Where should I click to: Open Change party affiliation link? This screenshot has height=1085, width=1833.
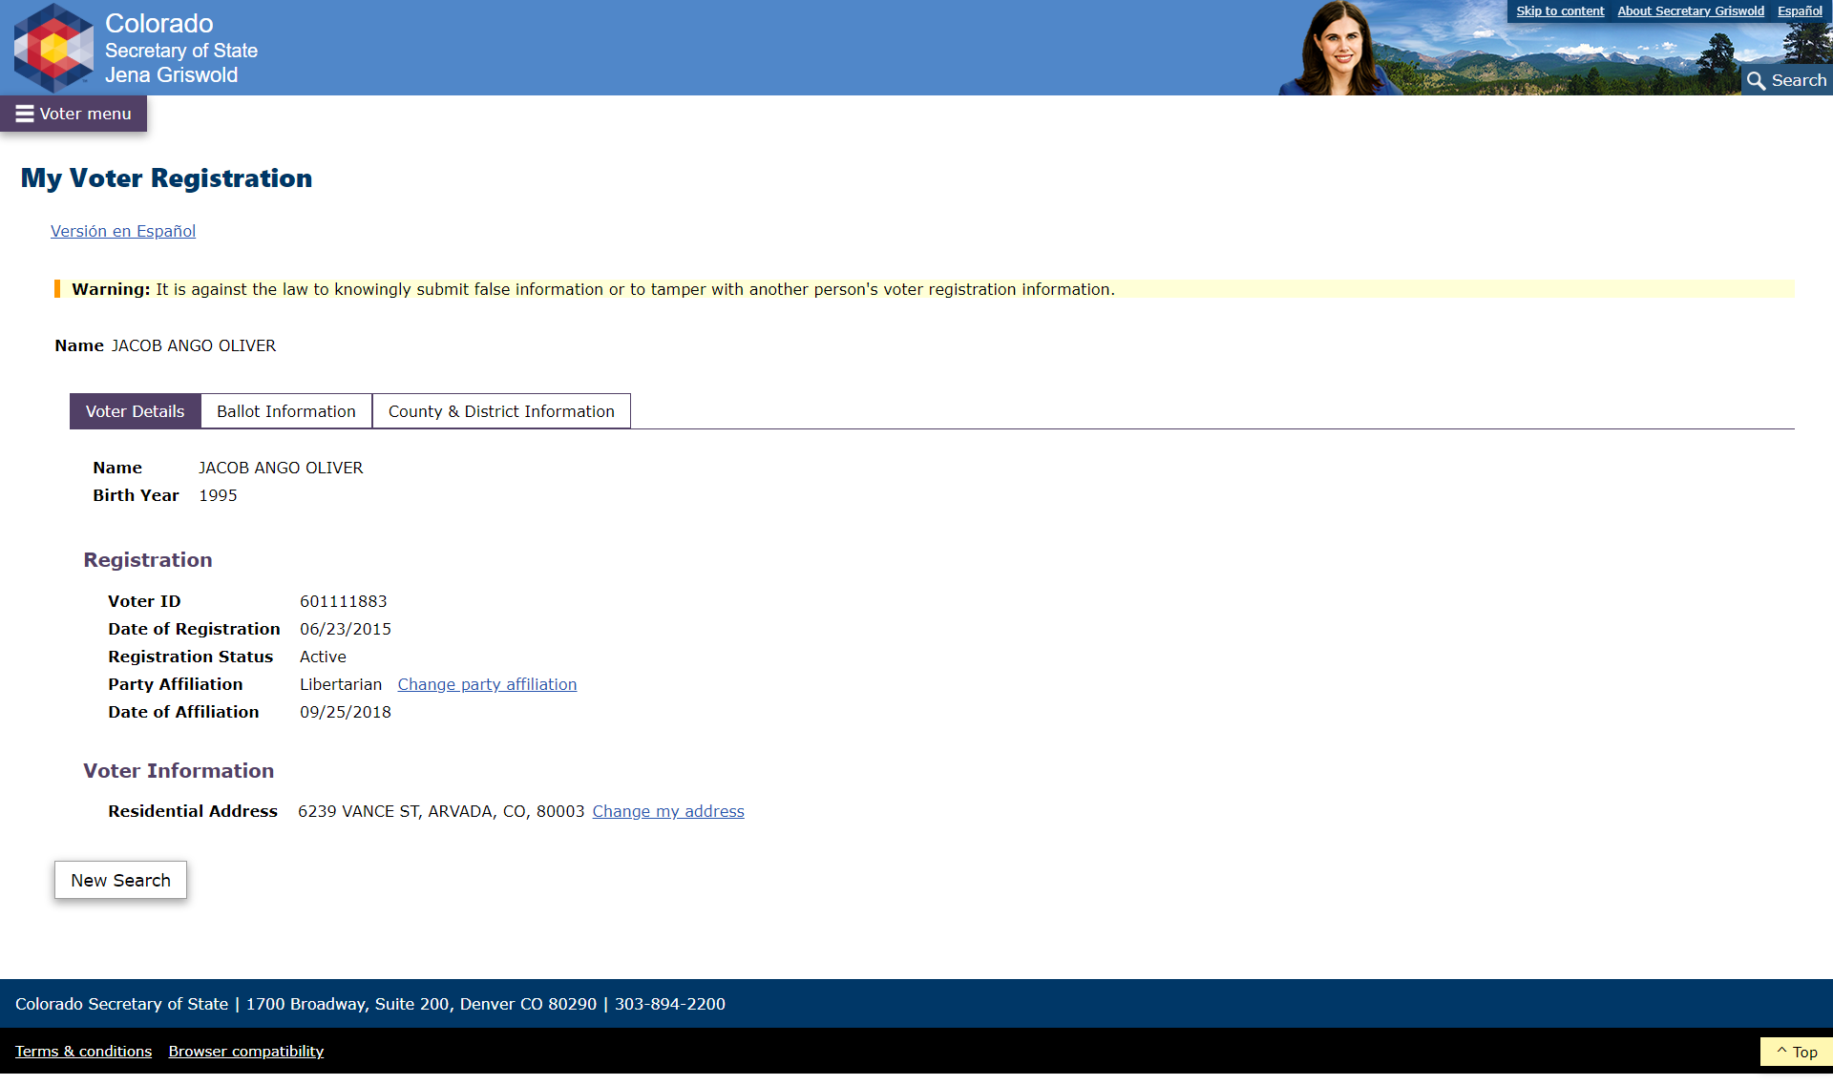pos(487,684)
